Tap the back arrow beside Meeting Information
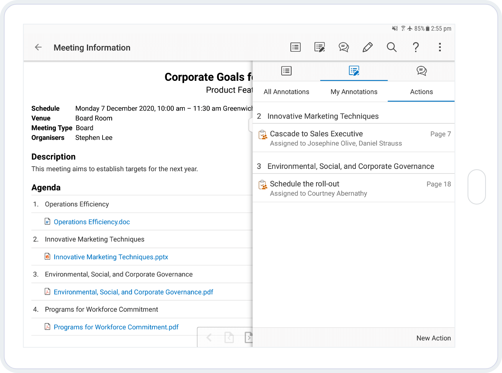The image size is (502, 373). tap(38, 47)
